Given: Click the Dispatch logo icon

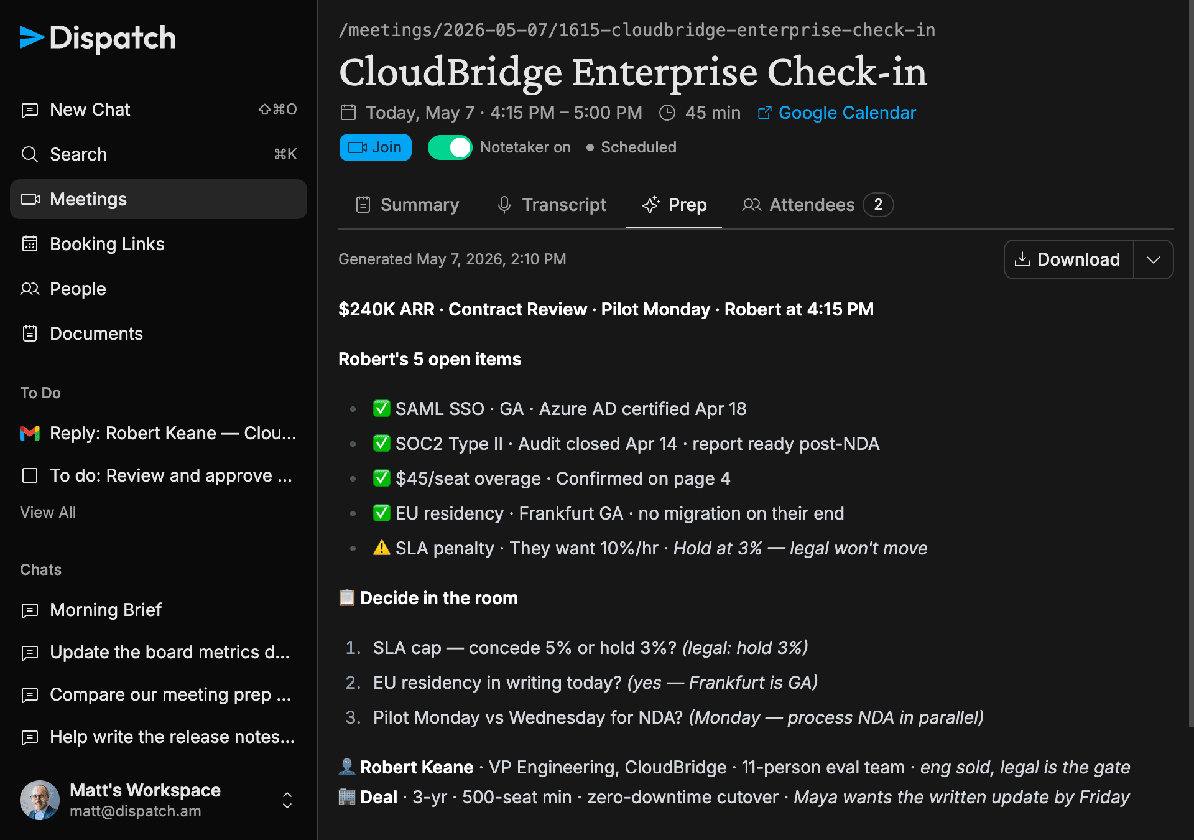Looking at the screenshot, I should [x=32, y=37].
